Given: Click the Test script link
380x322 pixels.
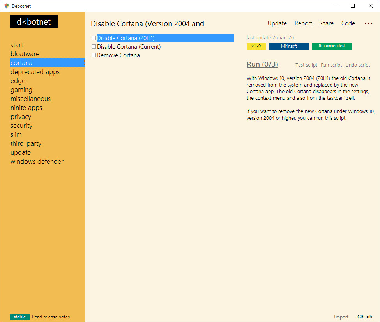Looking at the screenshot, I should 306,65.
